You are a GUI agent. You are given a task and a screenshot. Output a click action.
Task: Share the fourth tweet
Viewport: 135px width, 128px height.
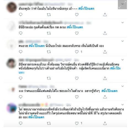pos(105,78)
